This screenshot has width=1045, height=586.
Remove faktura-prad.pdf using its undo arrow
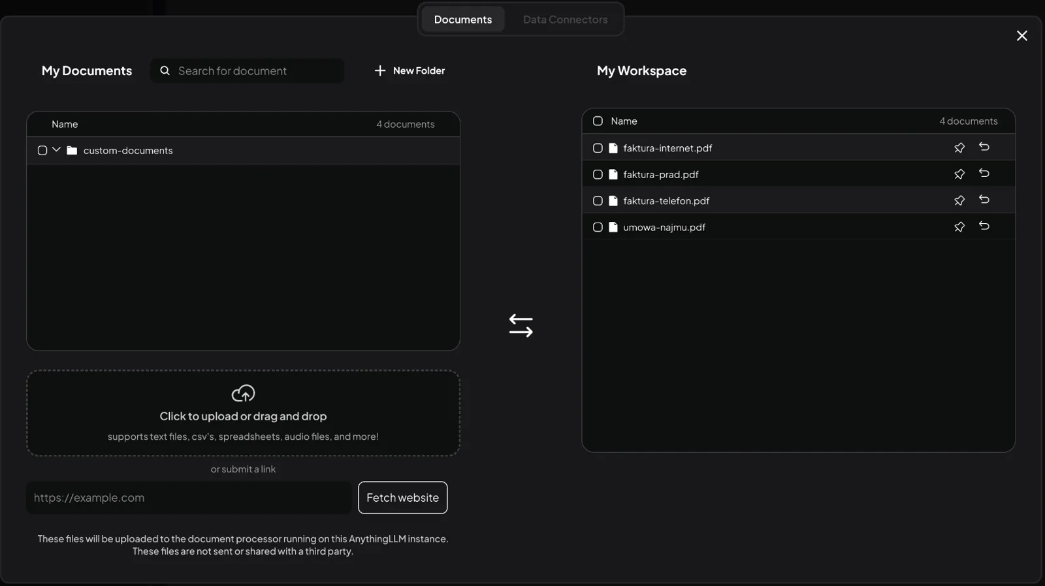tap(984, 173)
